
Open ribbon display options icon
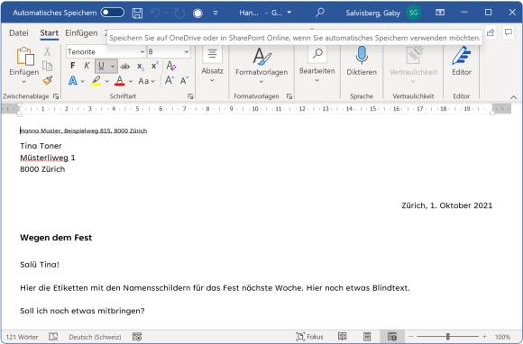tap(440, 13)
